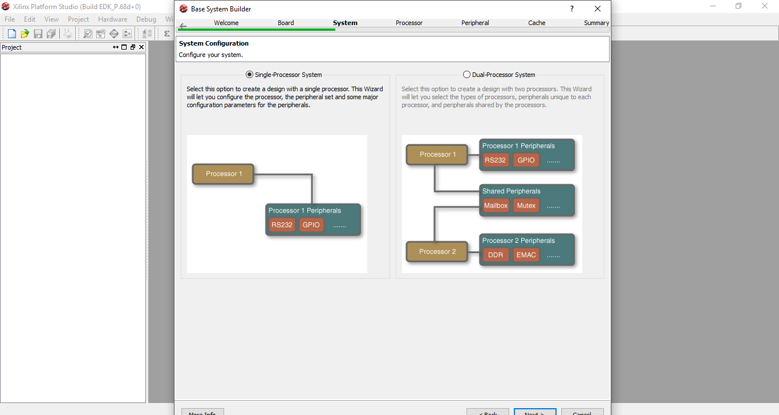Click the New Project toolbar icon

[11, 34]
